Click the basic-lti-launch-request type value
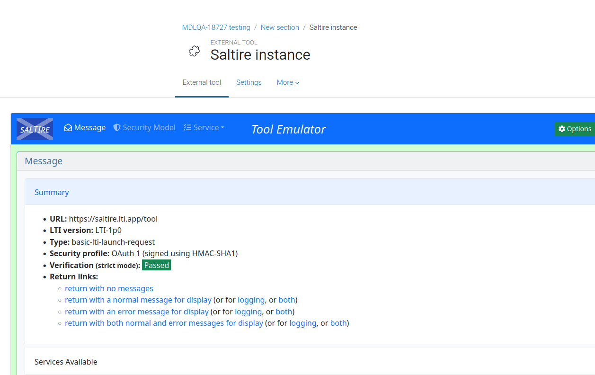The height and width of the screenshot is (375, 595). pyautogui.click(x=113, y=242)
